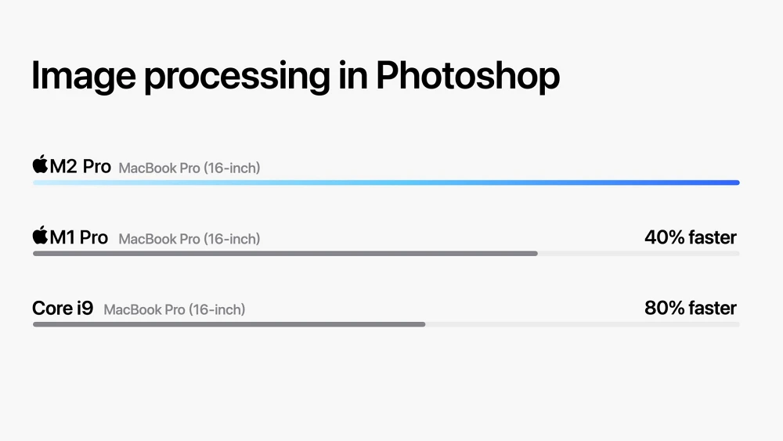This screenshot has height=441, width=783.
Task: Click the word Photoshop in the title
Action: pos(467,76)
